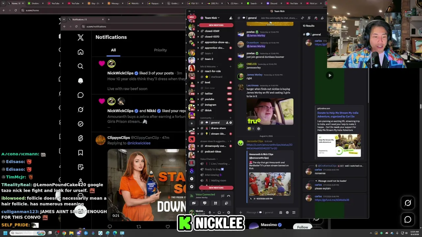Jump to top NEW MENTIONS in Discord
Screen dimensions: 422x237
tap(216, 25)
